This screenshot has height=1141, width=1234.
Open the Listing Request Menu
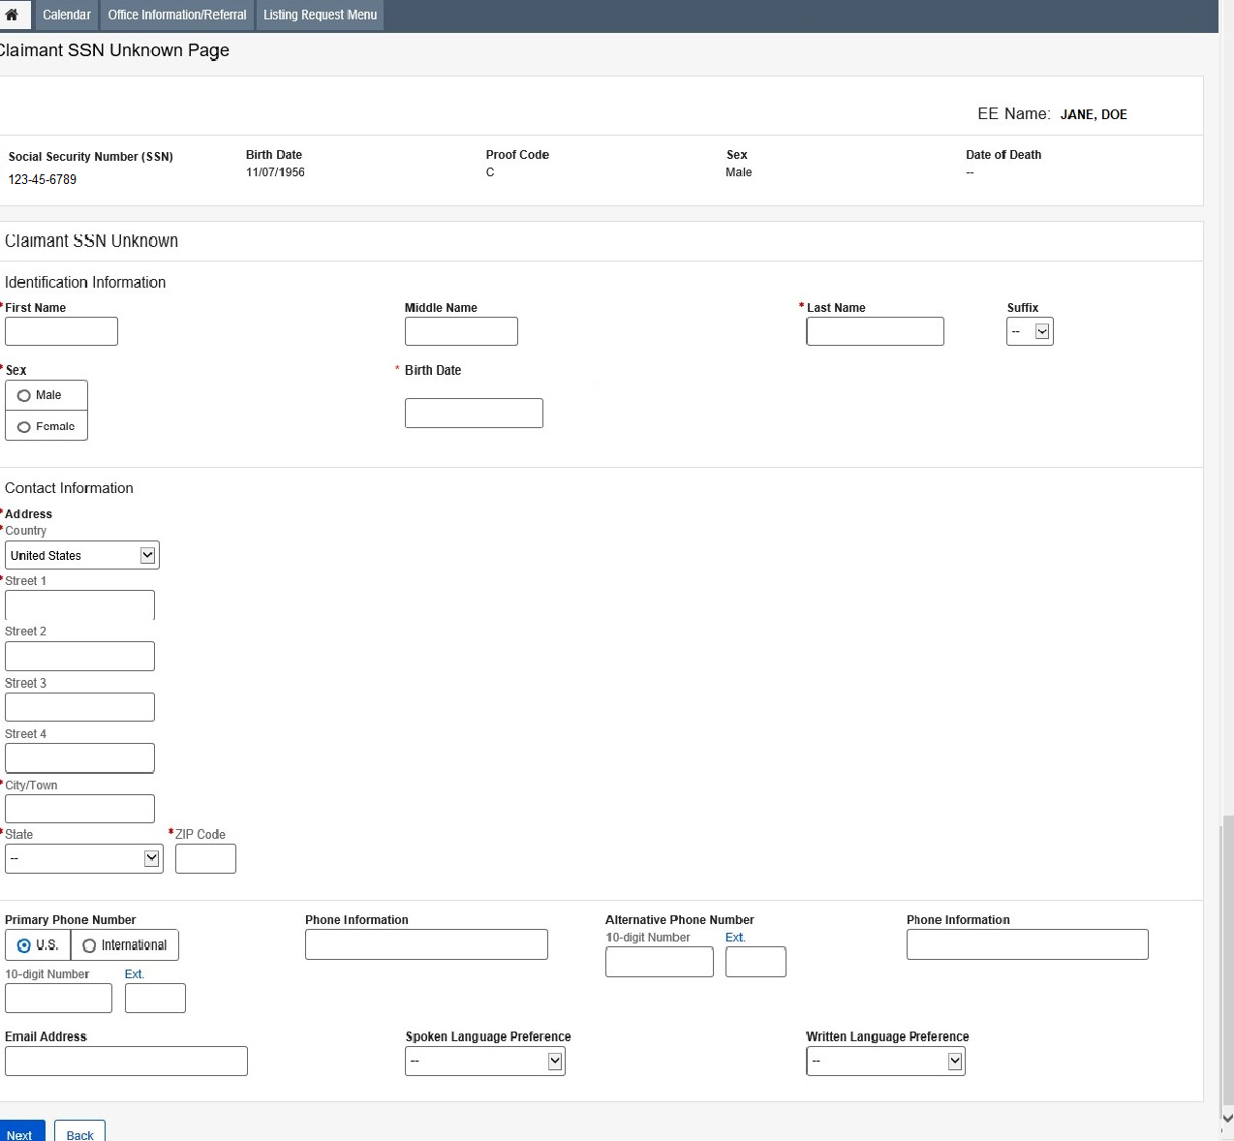click(320, 15)
